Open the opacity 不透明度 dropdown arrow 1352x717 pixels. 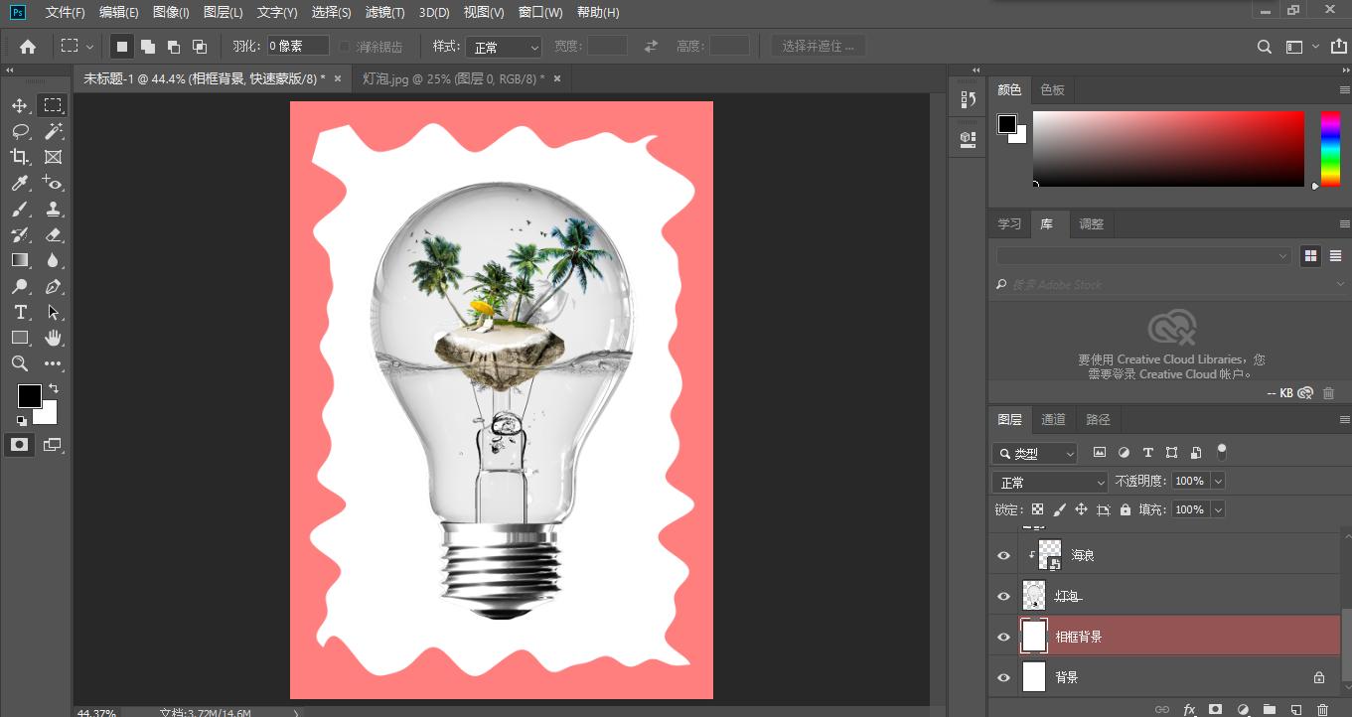click(1218, 481)
